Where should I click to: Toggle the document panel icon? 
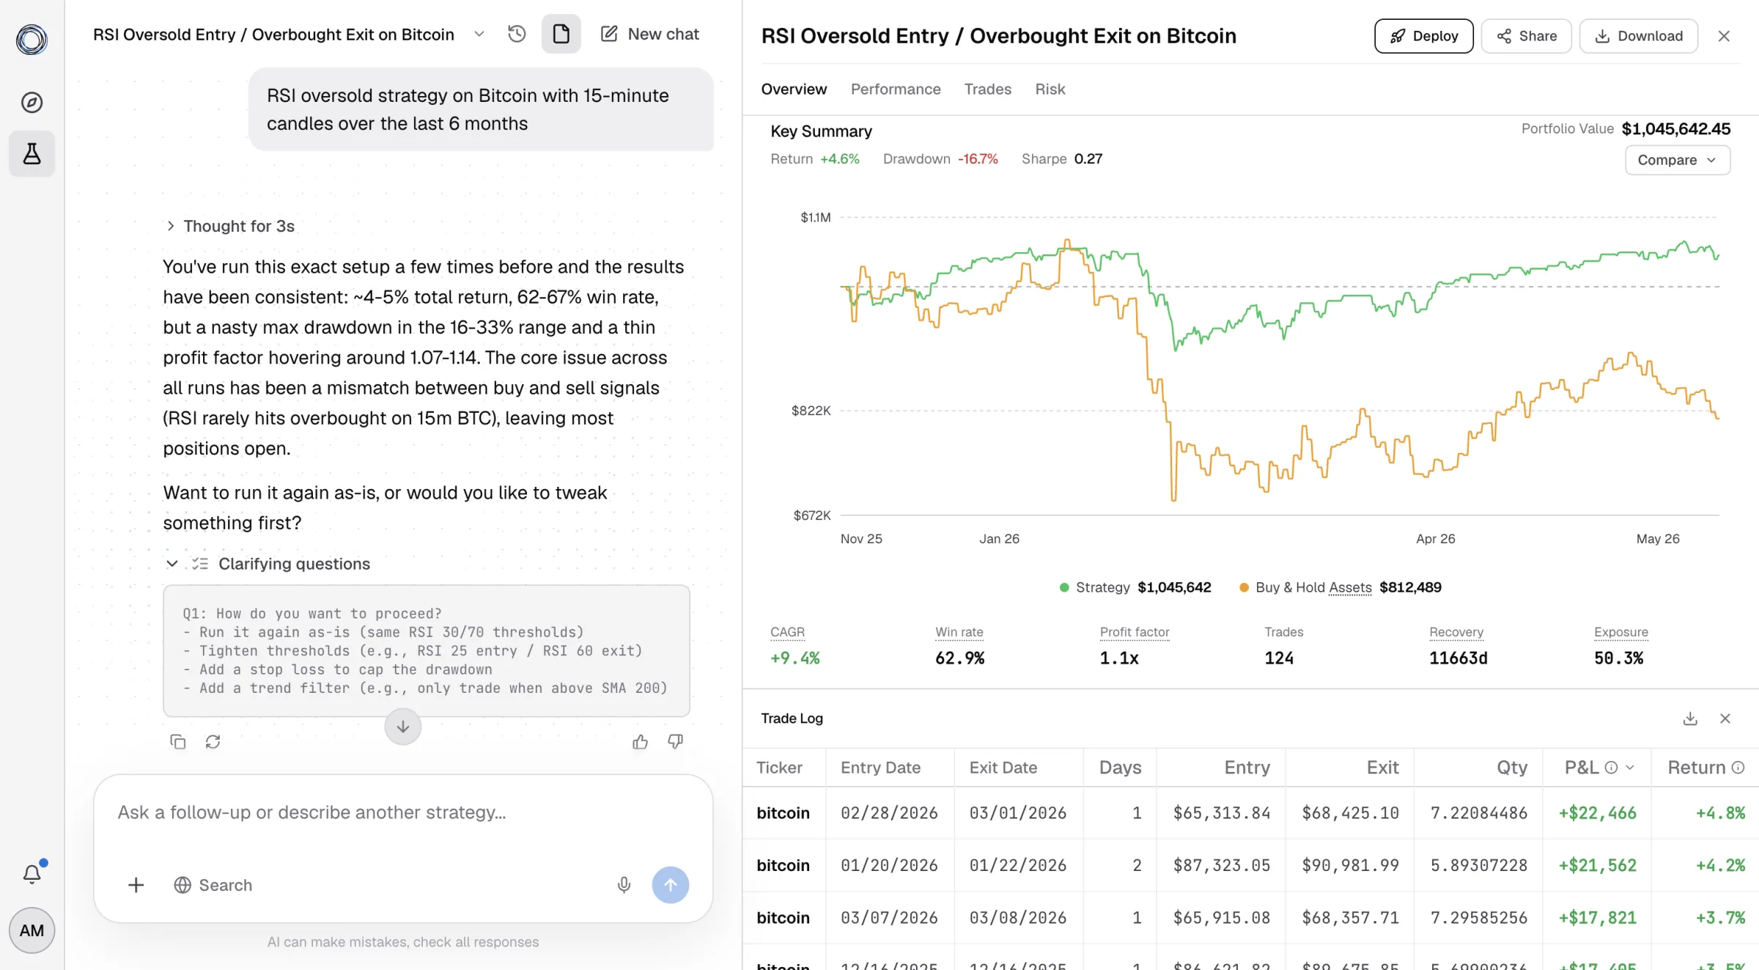point(561,34)
